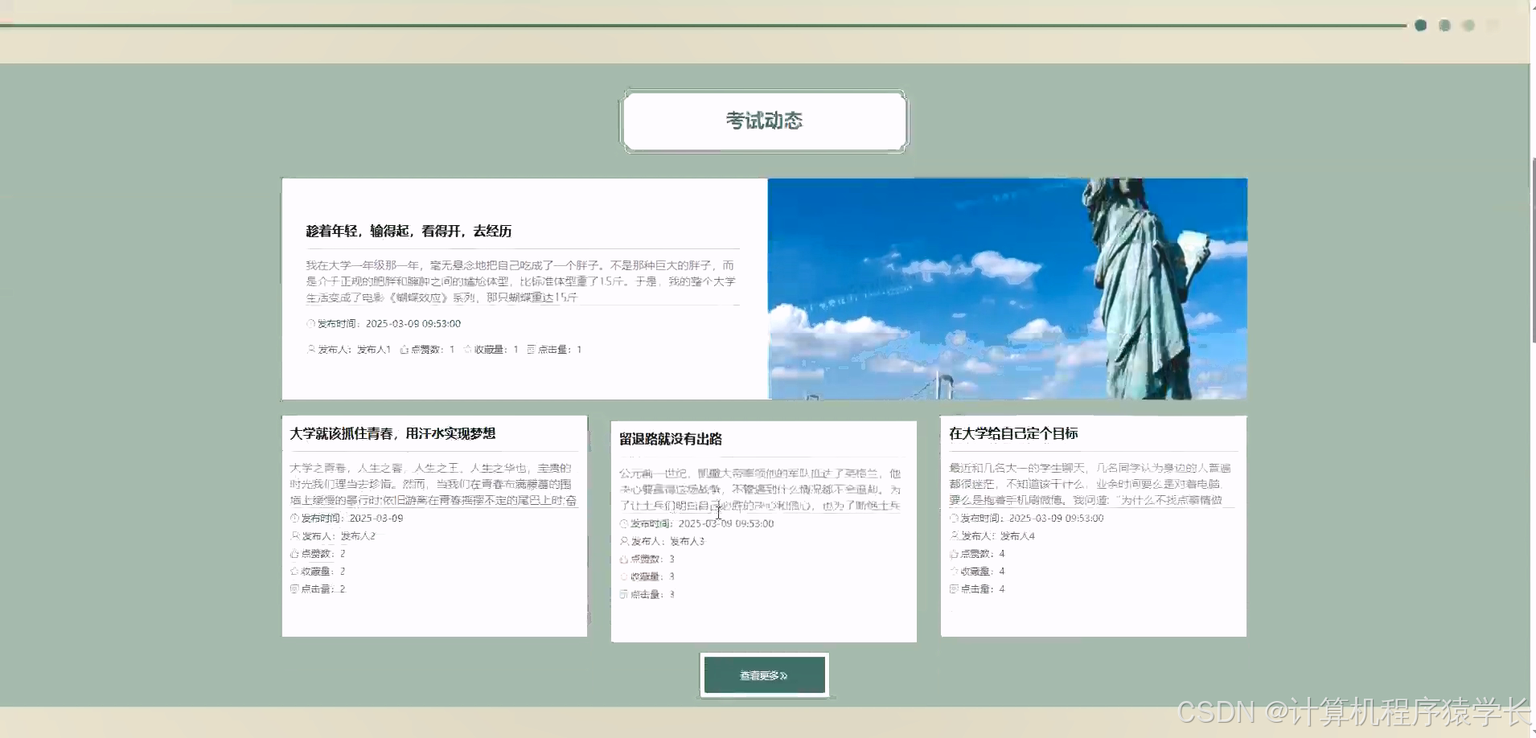
Task: Expand more news via the » chevron on 查看更多
Action: (782, 676)
